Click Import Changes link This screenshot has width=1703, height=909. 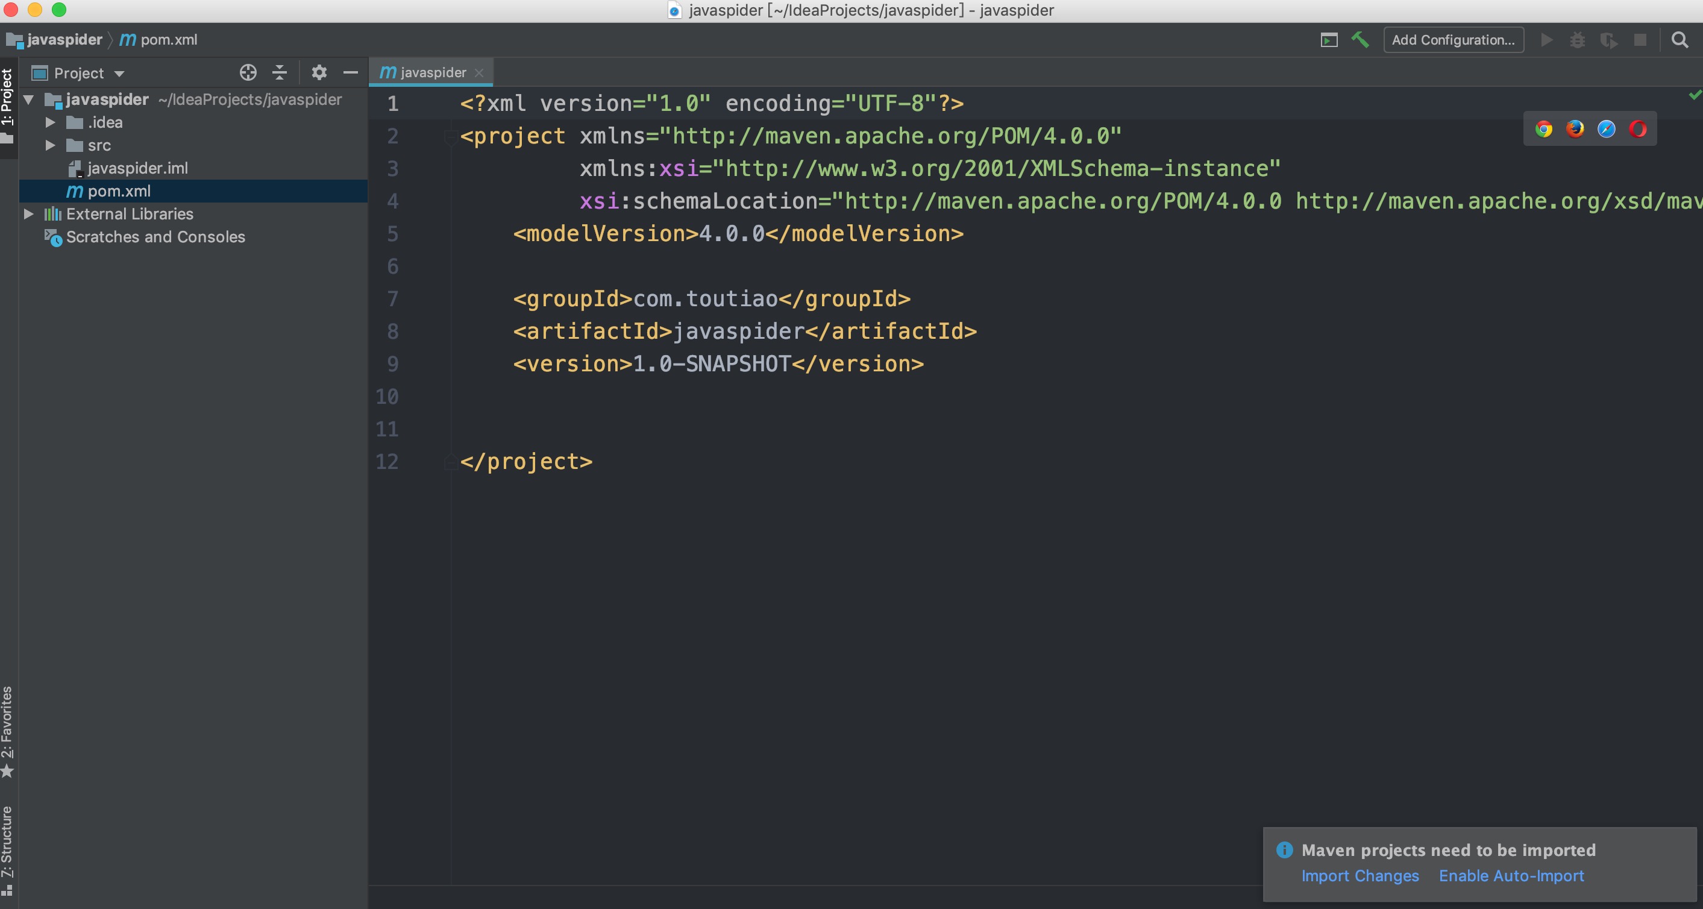pos(1360,875)
